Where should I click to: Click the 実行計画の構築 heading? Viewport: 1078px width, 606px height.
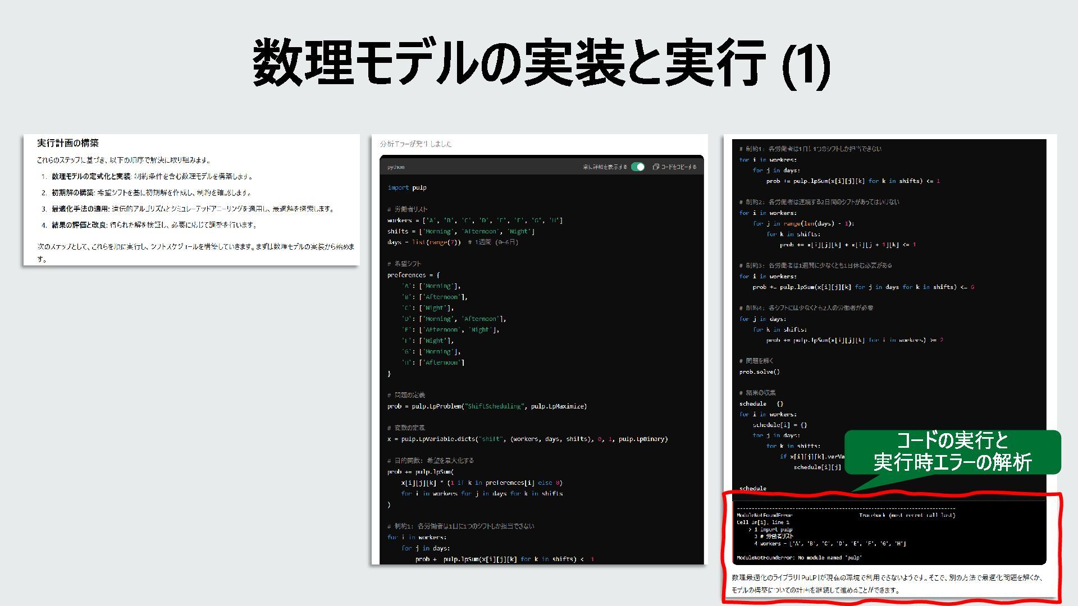click(x=68, y=143)
